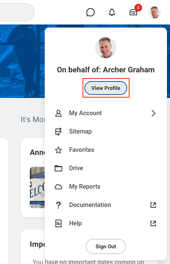170x264 pixels.
Task: Open the notifications bell icon
Action: point(112,12)
